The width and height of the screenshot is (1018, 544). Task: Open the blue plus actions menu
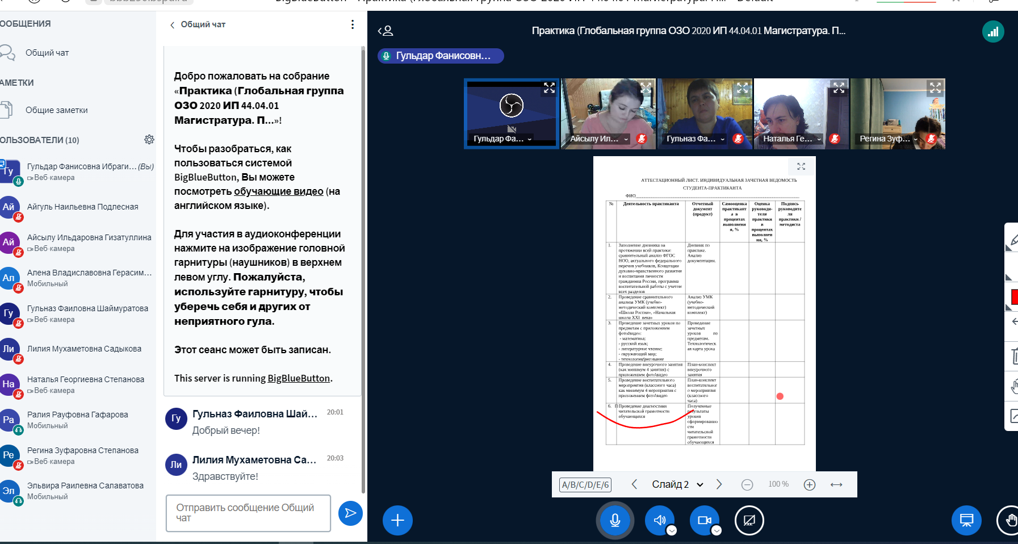397,520
